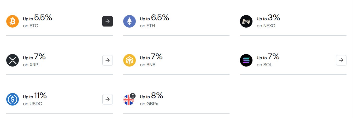Viewport: 353px width, 118px height.
Task: Select the 'Up to 3%' NEXO offer
Action: (x=268, y=18)
